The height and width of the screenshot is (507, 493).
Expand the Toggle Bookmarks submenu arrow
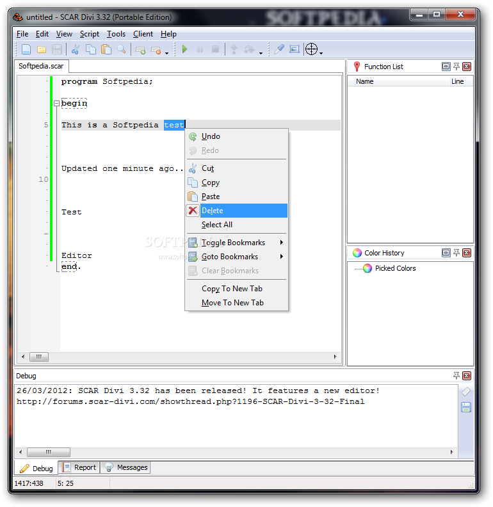(x=282, y=243)
